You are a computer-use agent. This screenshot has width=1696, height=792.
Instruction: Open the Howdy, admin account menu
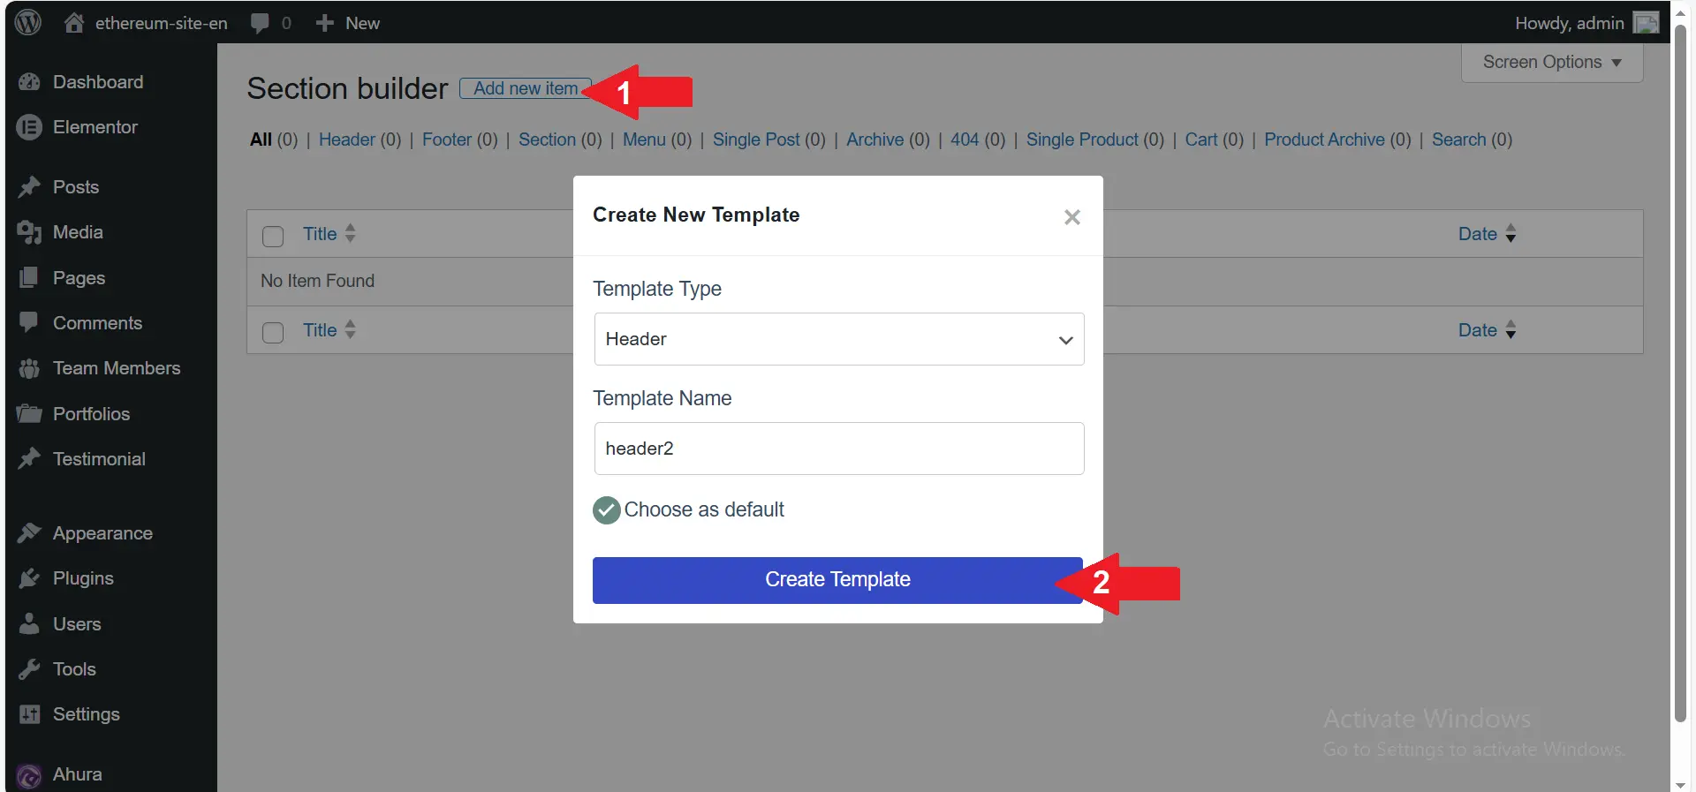[x=1569, y=23]
